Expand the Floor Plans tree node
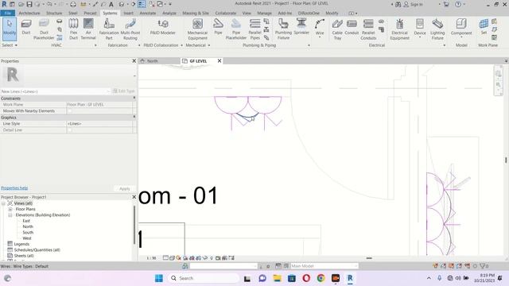509x286 pixels. click(x=10, y=209)
